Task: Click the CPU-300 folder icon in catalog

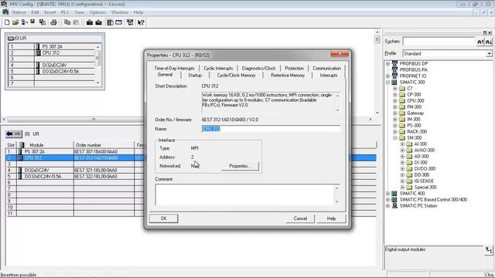Action: click(402, 101)
